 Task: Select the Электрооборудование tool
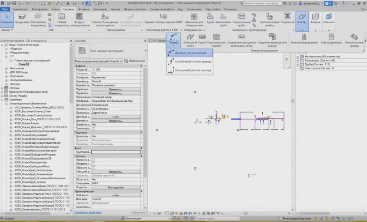tap(304, 40)
